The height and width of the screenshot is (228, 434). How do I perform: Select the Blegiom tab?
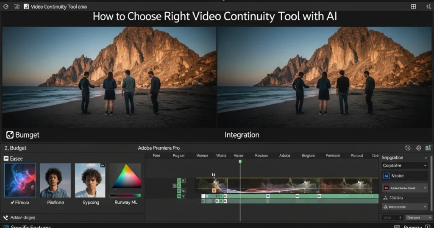tap(308, 156)
